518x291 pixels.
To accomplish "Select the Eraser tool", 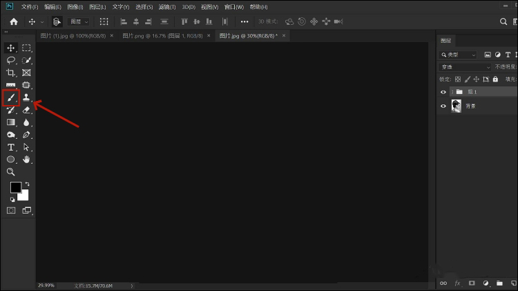I will click(26, 110).
